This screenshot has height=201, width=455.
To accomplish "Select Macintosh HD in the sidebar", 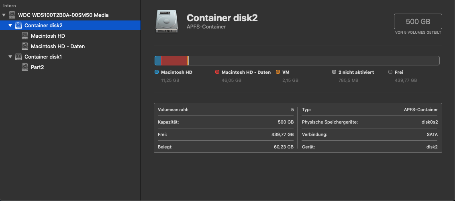I will pyautogui.click(x=48, y=36).
